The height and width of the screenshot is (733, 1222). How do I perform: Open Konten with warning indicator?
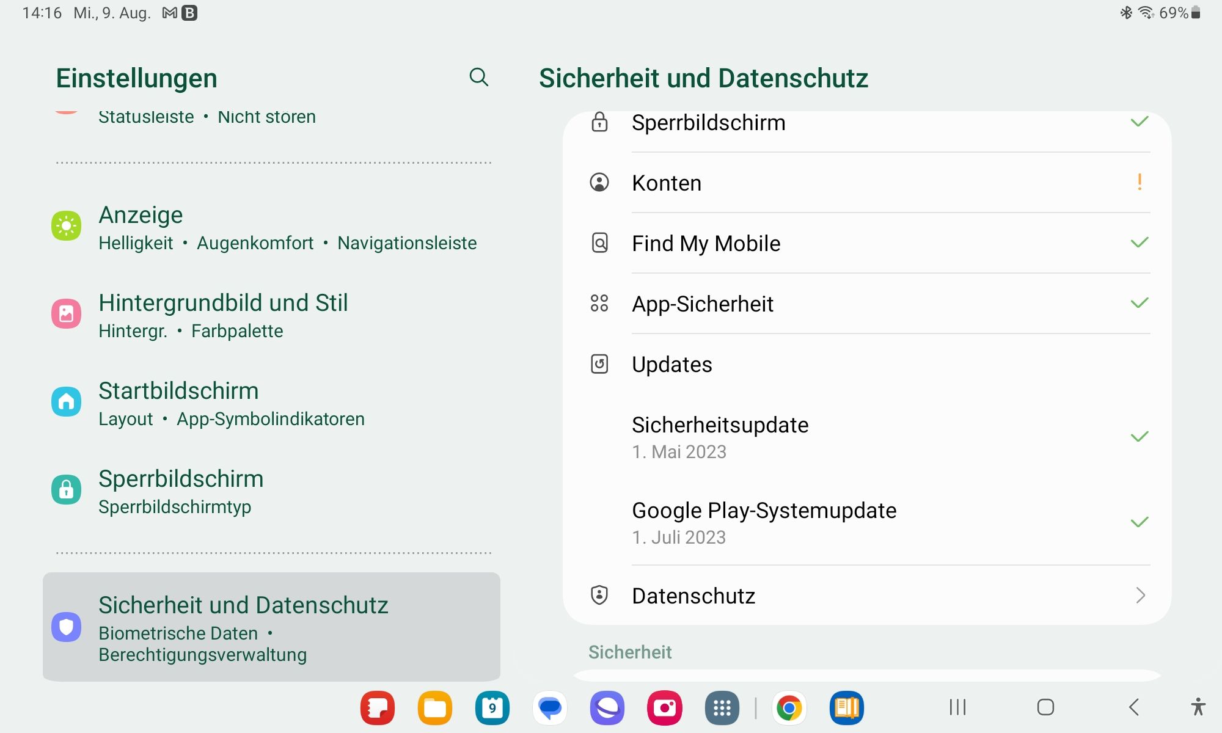(666, 183)
